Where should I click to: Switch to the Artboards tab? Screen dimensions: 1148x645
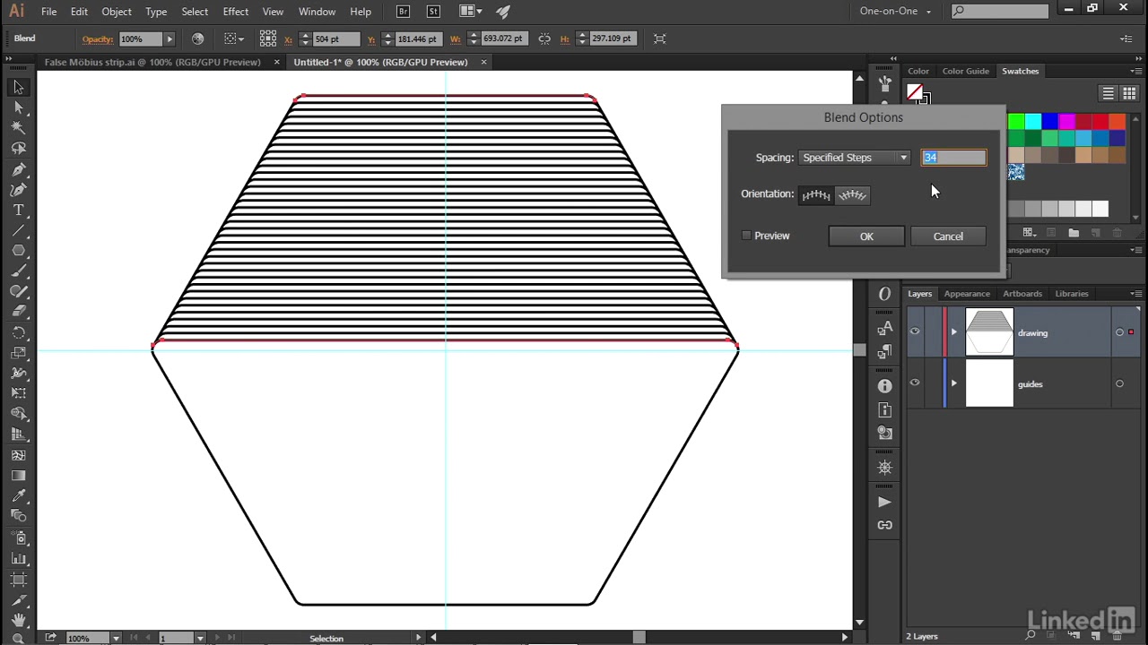click(1022, 294)
